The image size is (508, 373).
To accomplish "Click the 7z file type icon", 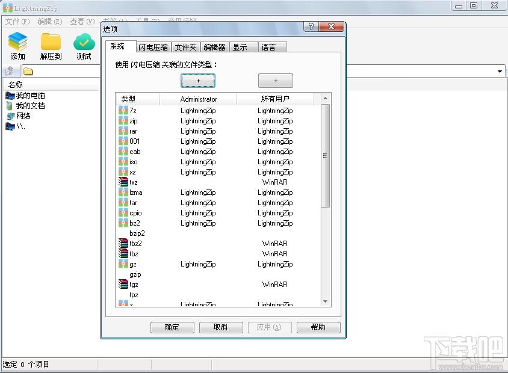I will [x=123, y=111].
